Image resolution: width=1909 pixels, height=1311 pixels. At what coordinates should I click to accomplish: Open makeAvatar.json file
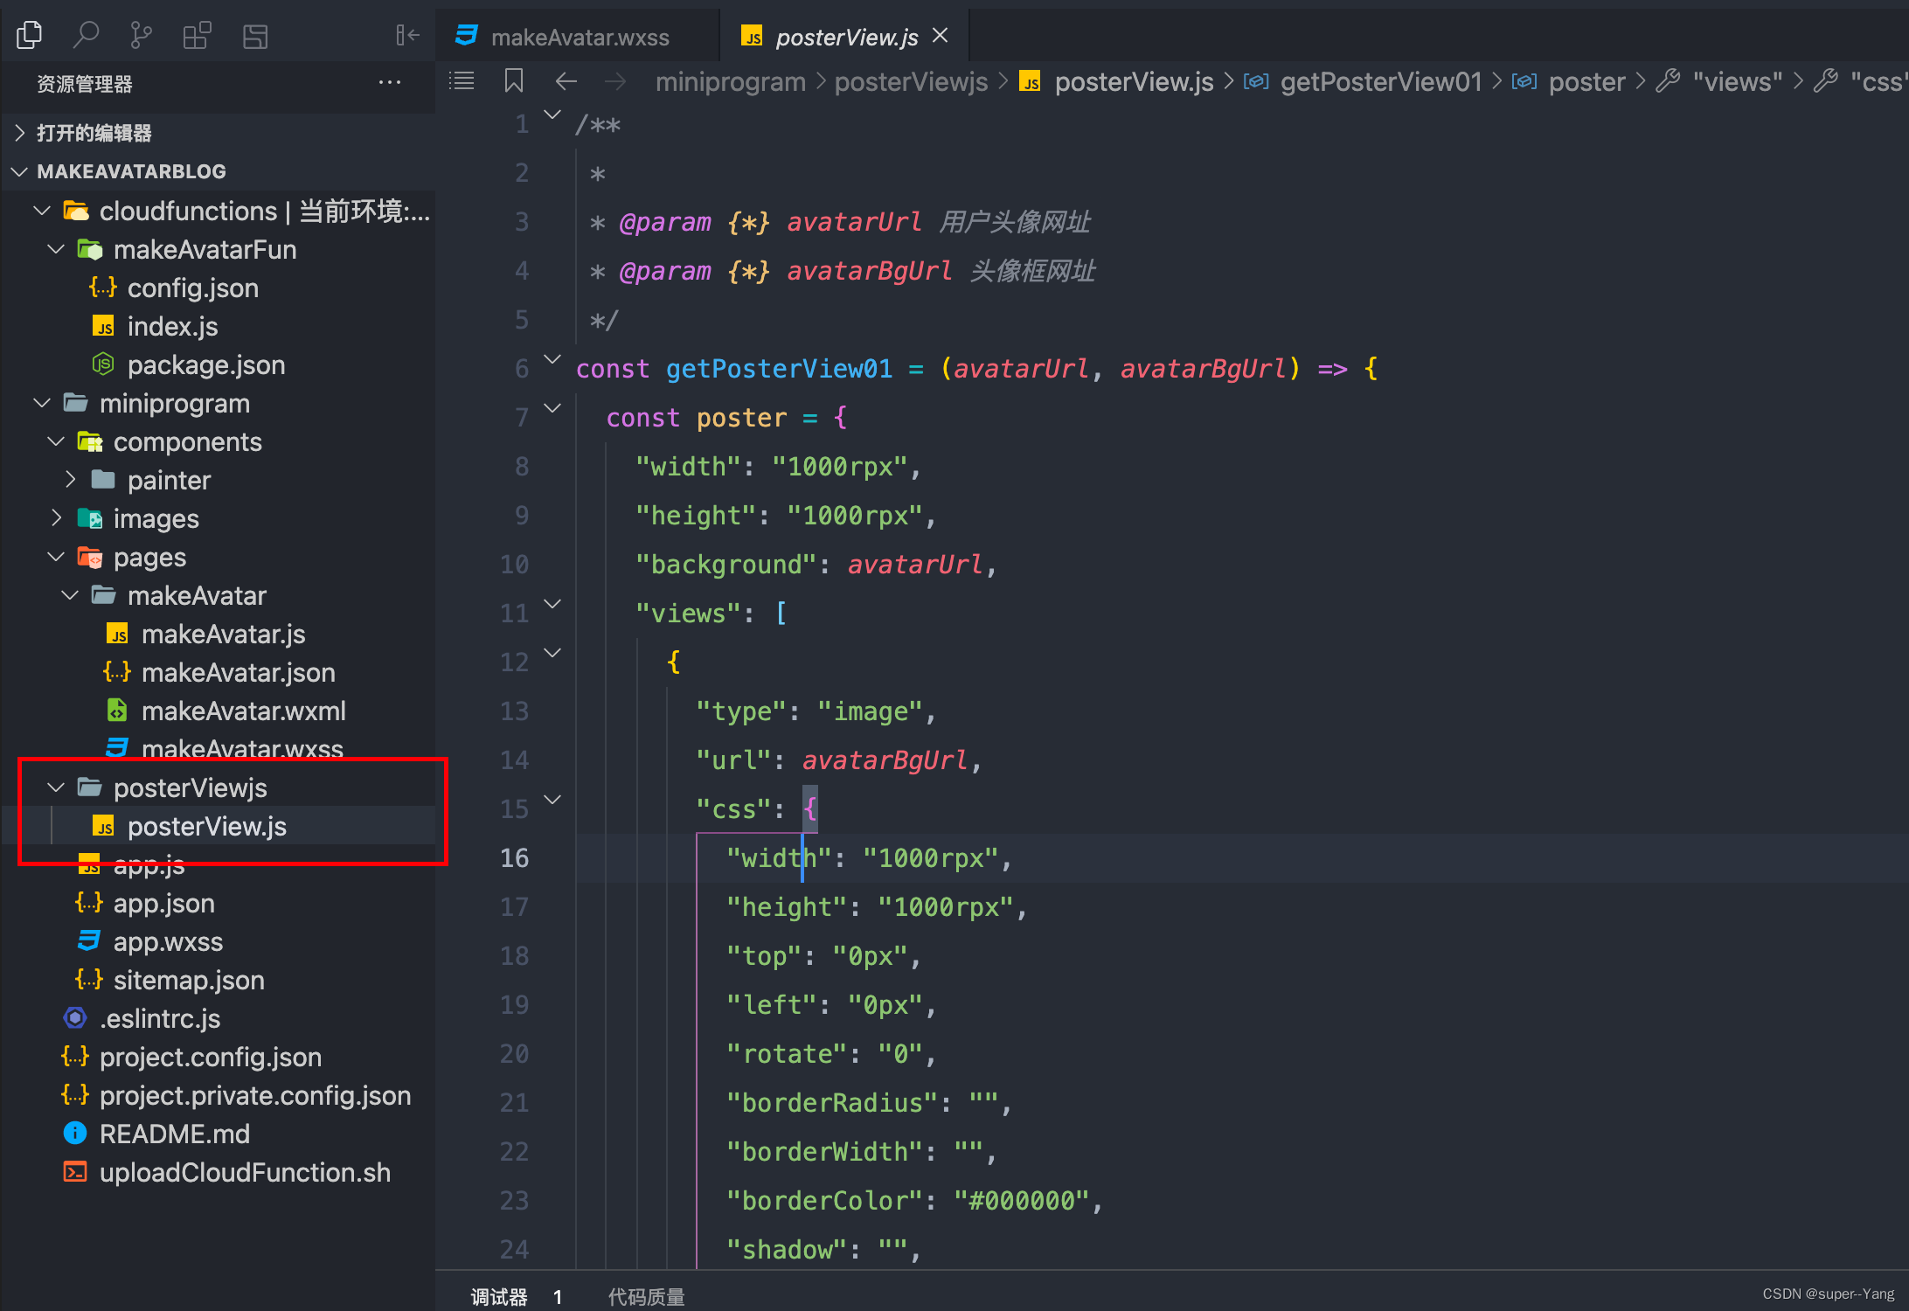click(219, 672)
